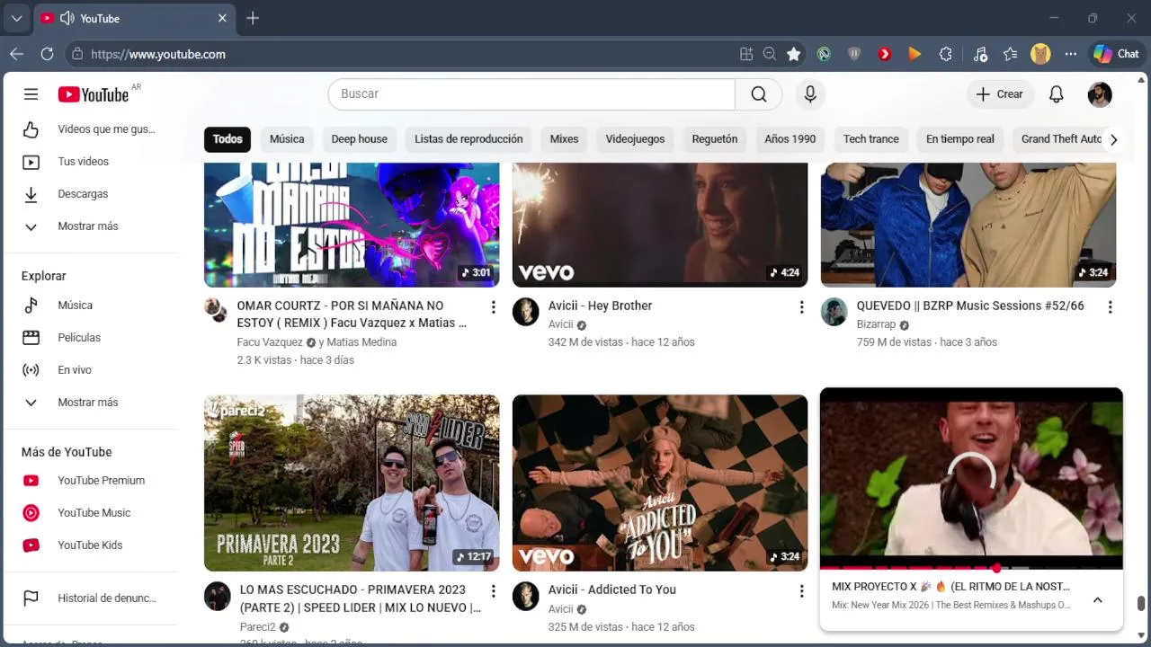Open the Pareci2 channel link

[257, 627]
